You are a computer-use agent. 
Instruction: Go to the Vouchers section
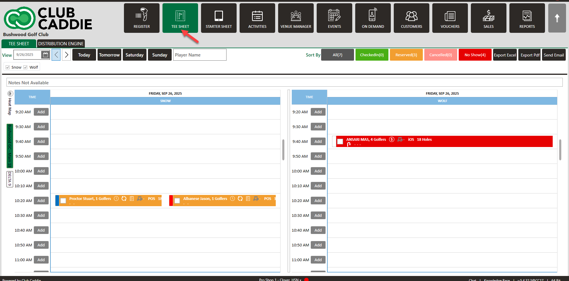450,18
